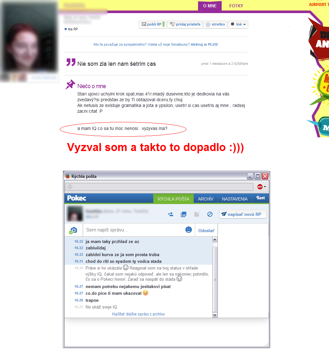Attach a photo with the camera icon
This screenshot has width=329, height=349.
[73, 230]
